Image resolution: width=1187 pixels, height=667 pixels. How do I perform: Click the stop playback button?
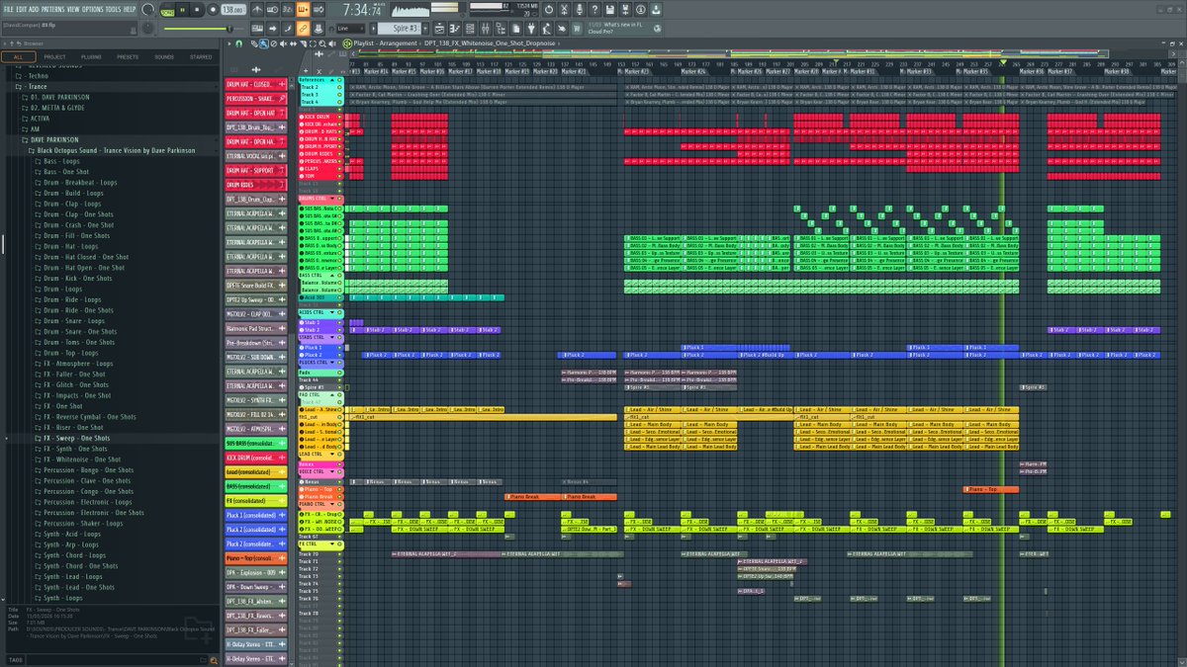pos(197,9)
